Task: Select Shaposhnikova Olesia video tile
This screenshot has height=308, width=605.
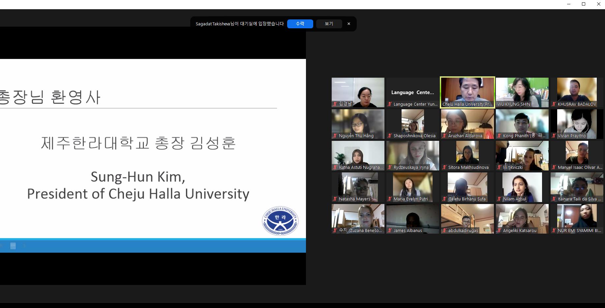Action: click(413, 124)
